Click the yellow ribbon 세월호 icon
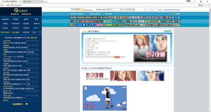This screenshot has height=112, width=211. pos(175,14)
